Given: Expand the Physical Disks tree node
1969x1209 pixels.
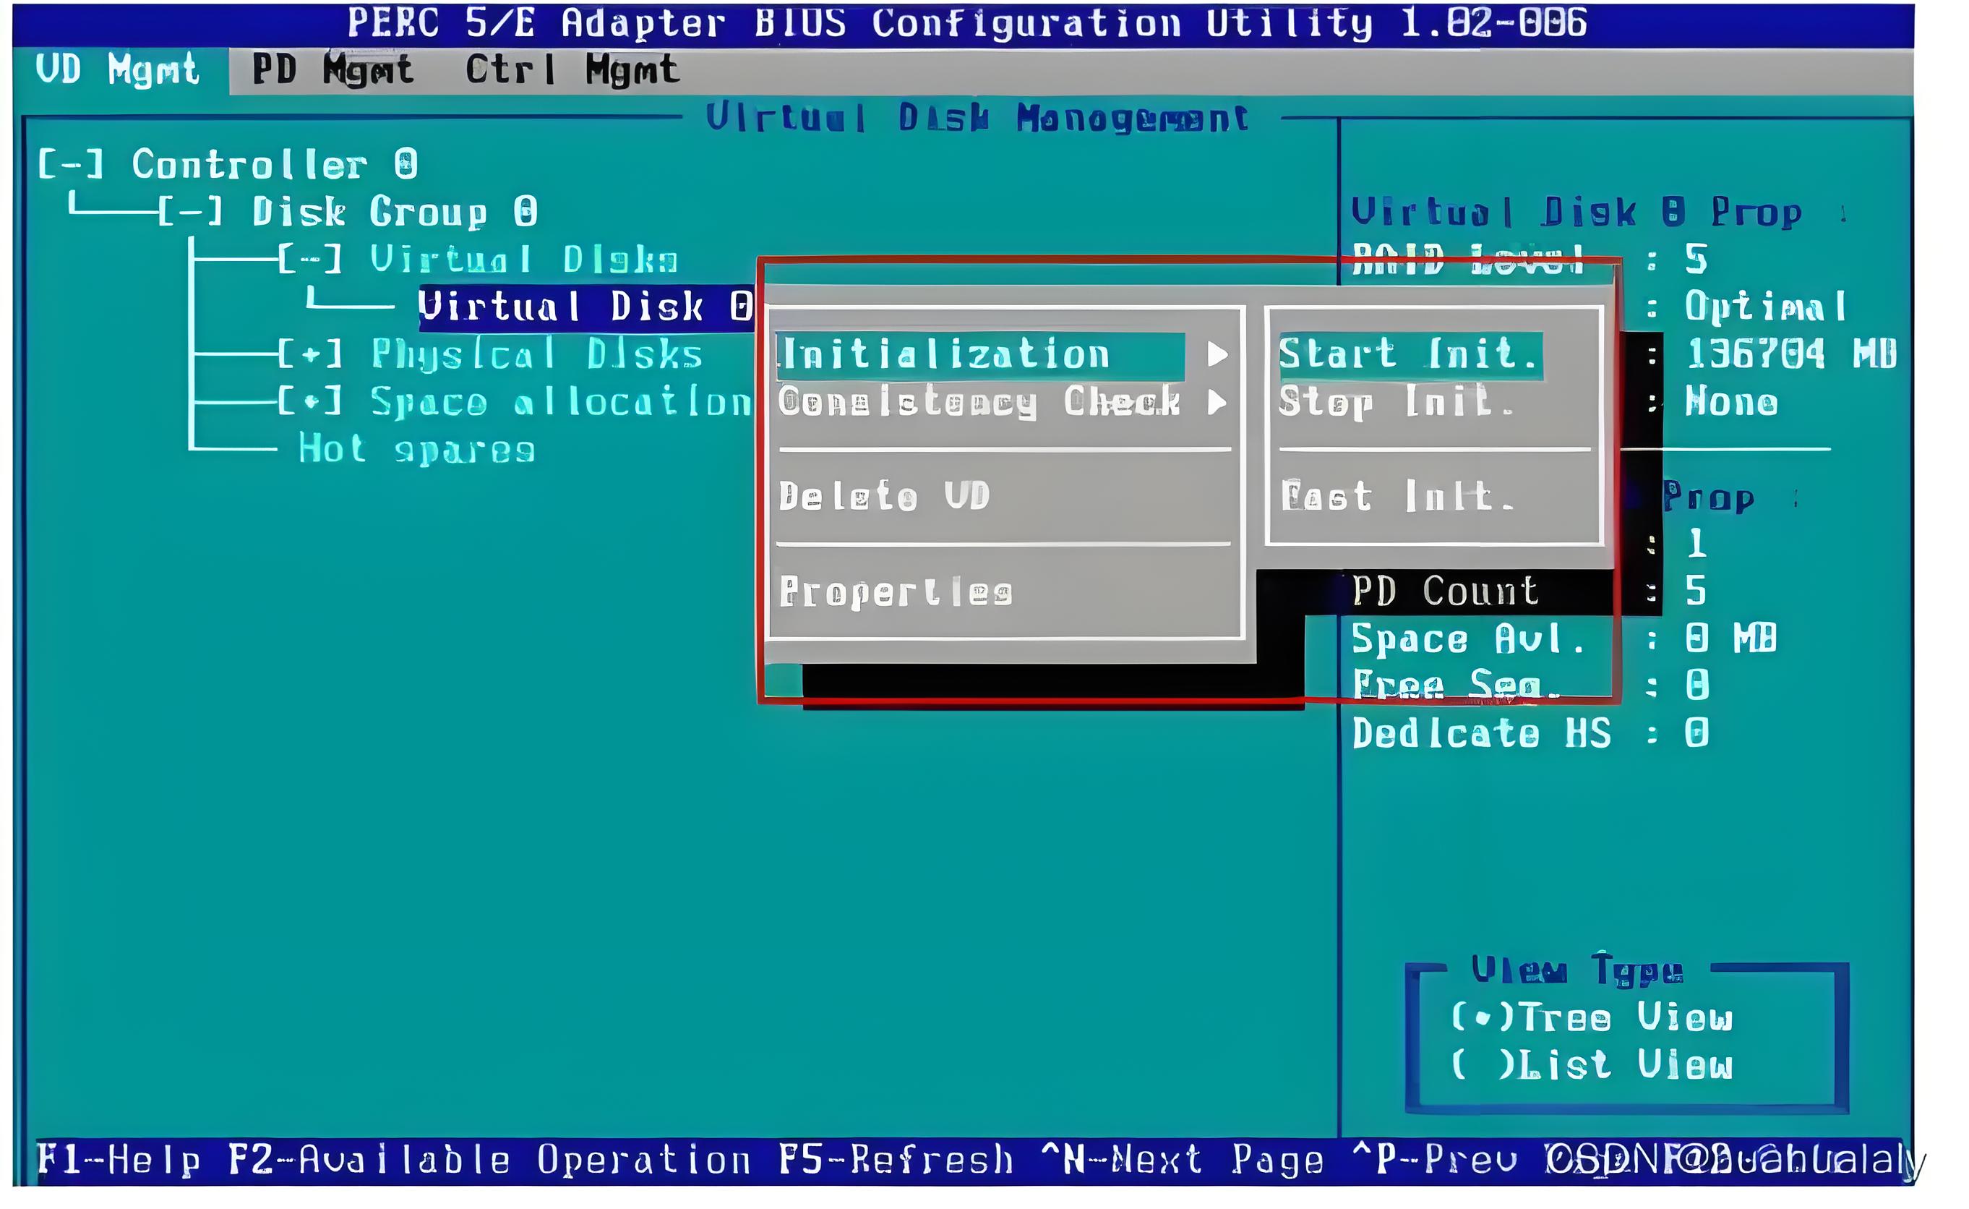Looking at the screenshot, I should click(x=310, y=354).
